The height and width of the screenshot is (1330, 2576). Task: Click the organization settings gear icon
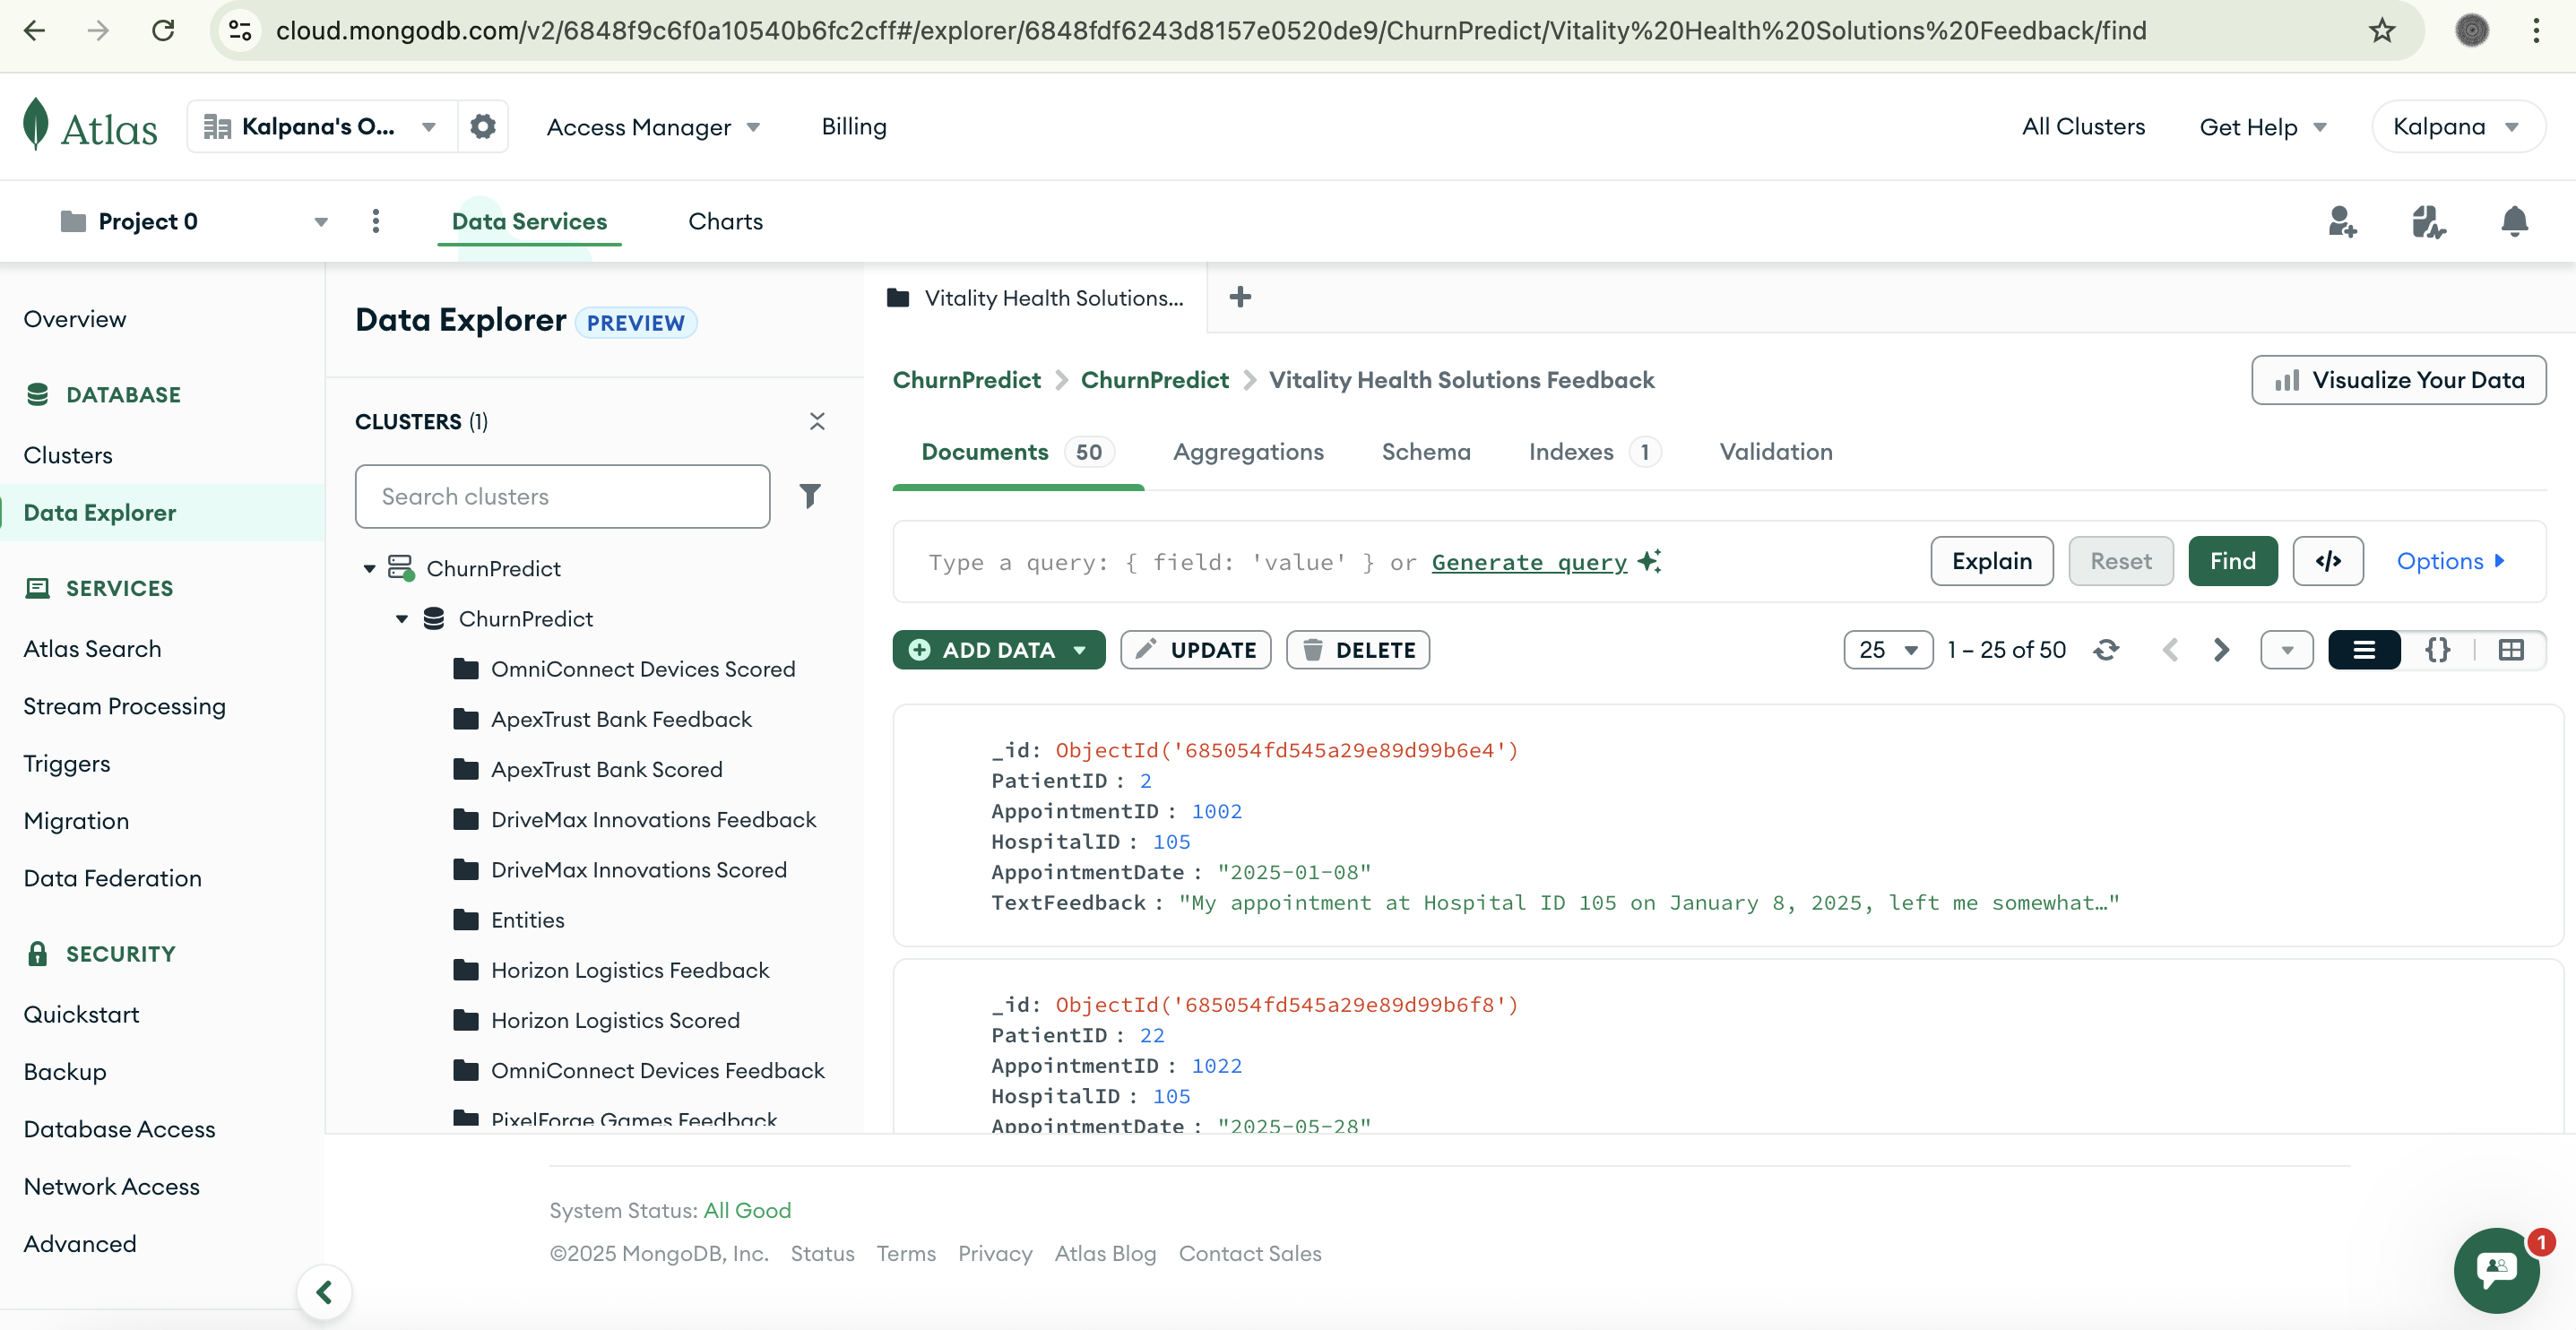(x=483, y=127)
